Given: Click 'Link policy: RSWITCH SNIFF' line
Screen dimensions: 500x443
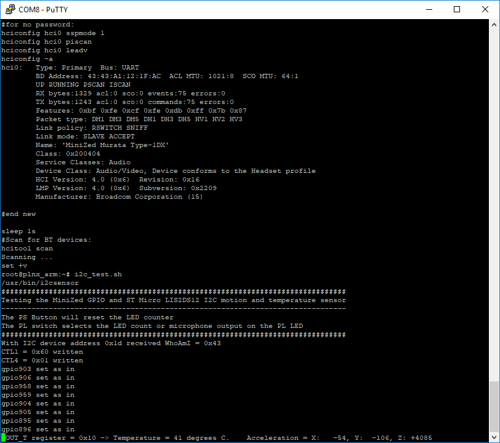Looking at the screenshot, I should click(92, 128).
